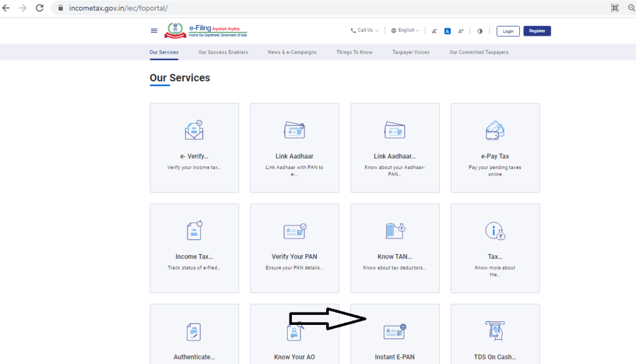Open the English language dropdown
636x364 pixels.
(x=405, y=30)
